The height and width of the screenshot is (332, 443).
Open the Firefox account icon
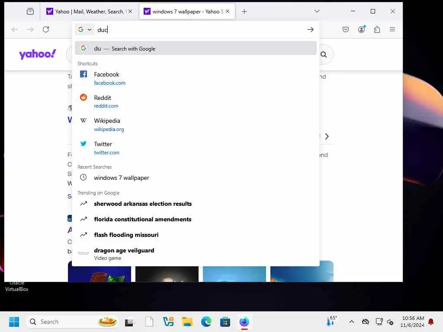pyautogui.click(x=361, y=29)
